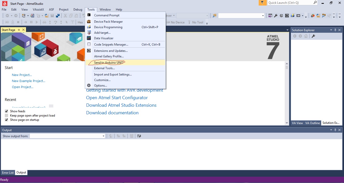Click the New Project toolbar icon
This screenshot has height=183, width=344.
23,16
